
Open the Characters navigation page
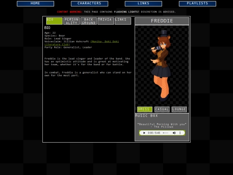tap(89, 3)
